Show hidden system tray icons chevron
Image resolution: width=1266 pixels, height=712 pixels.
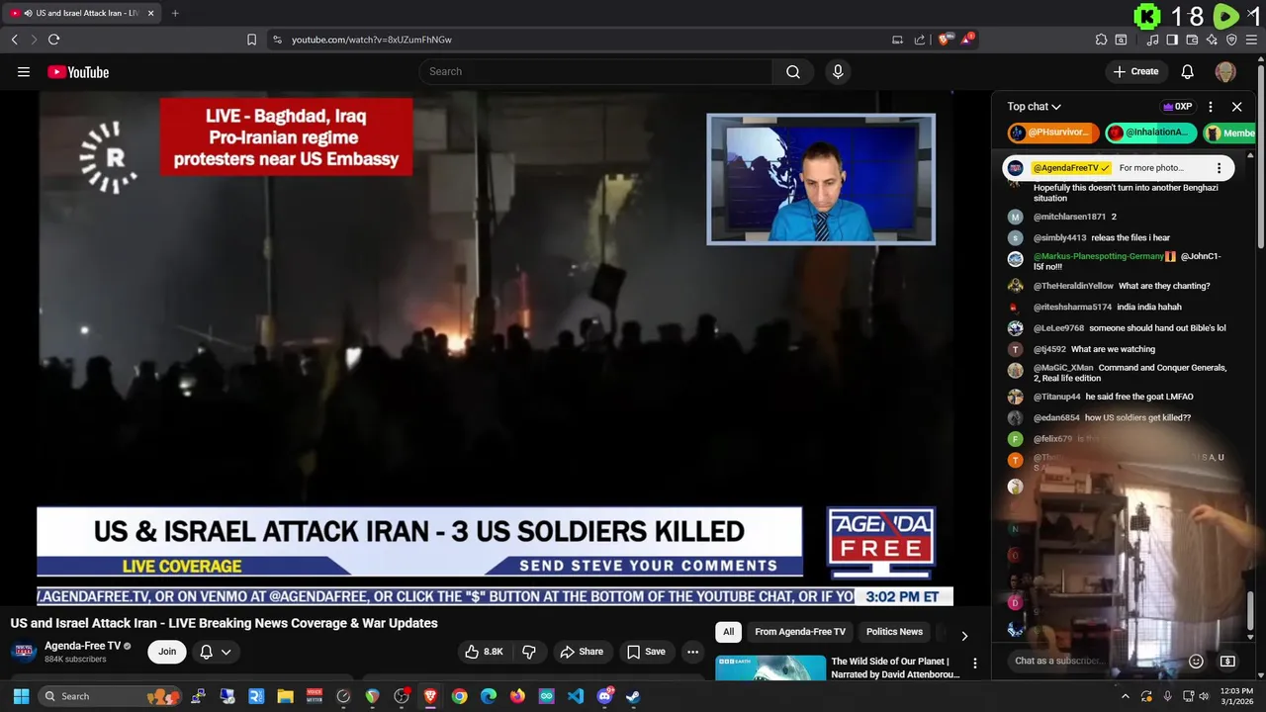[1125, 696]
